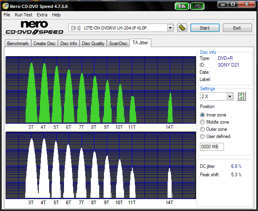Select the Middle zone radio button
Screen dimensions: 258x211
click(x=202, y=122)
